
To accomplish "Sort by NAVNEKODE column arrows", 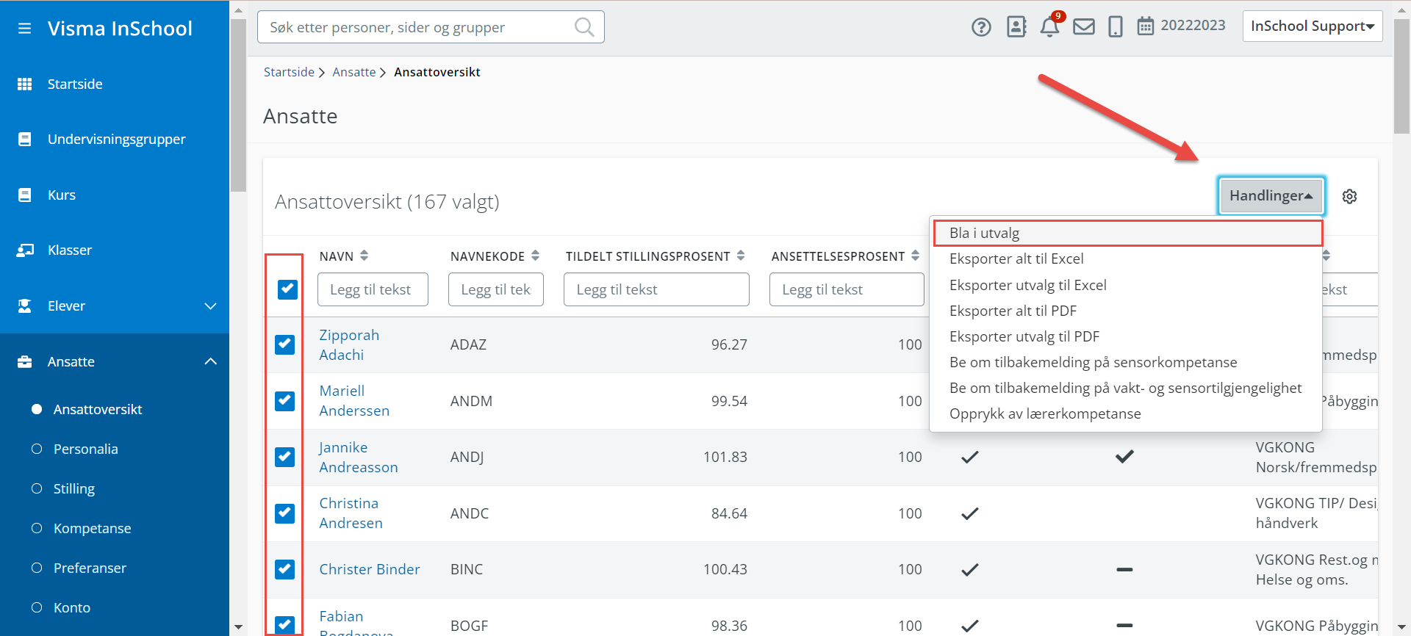I will (535, 256).
